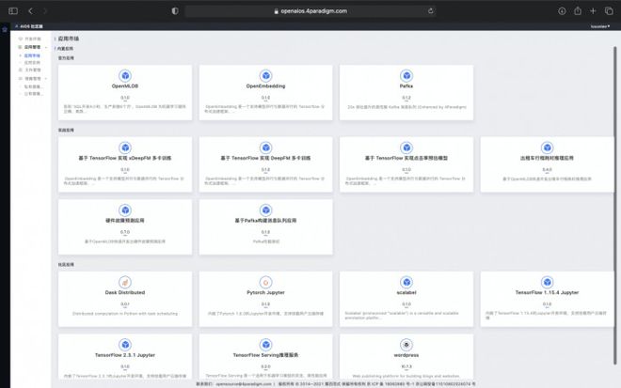621x388 pixels.
Task: Select the 出租车行程时间 app card icon
Action: [x=547, y=147]
